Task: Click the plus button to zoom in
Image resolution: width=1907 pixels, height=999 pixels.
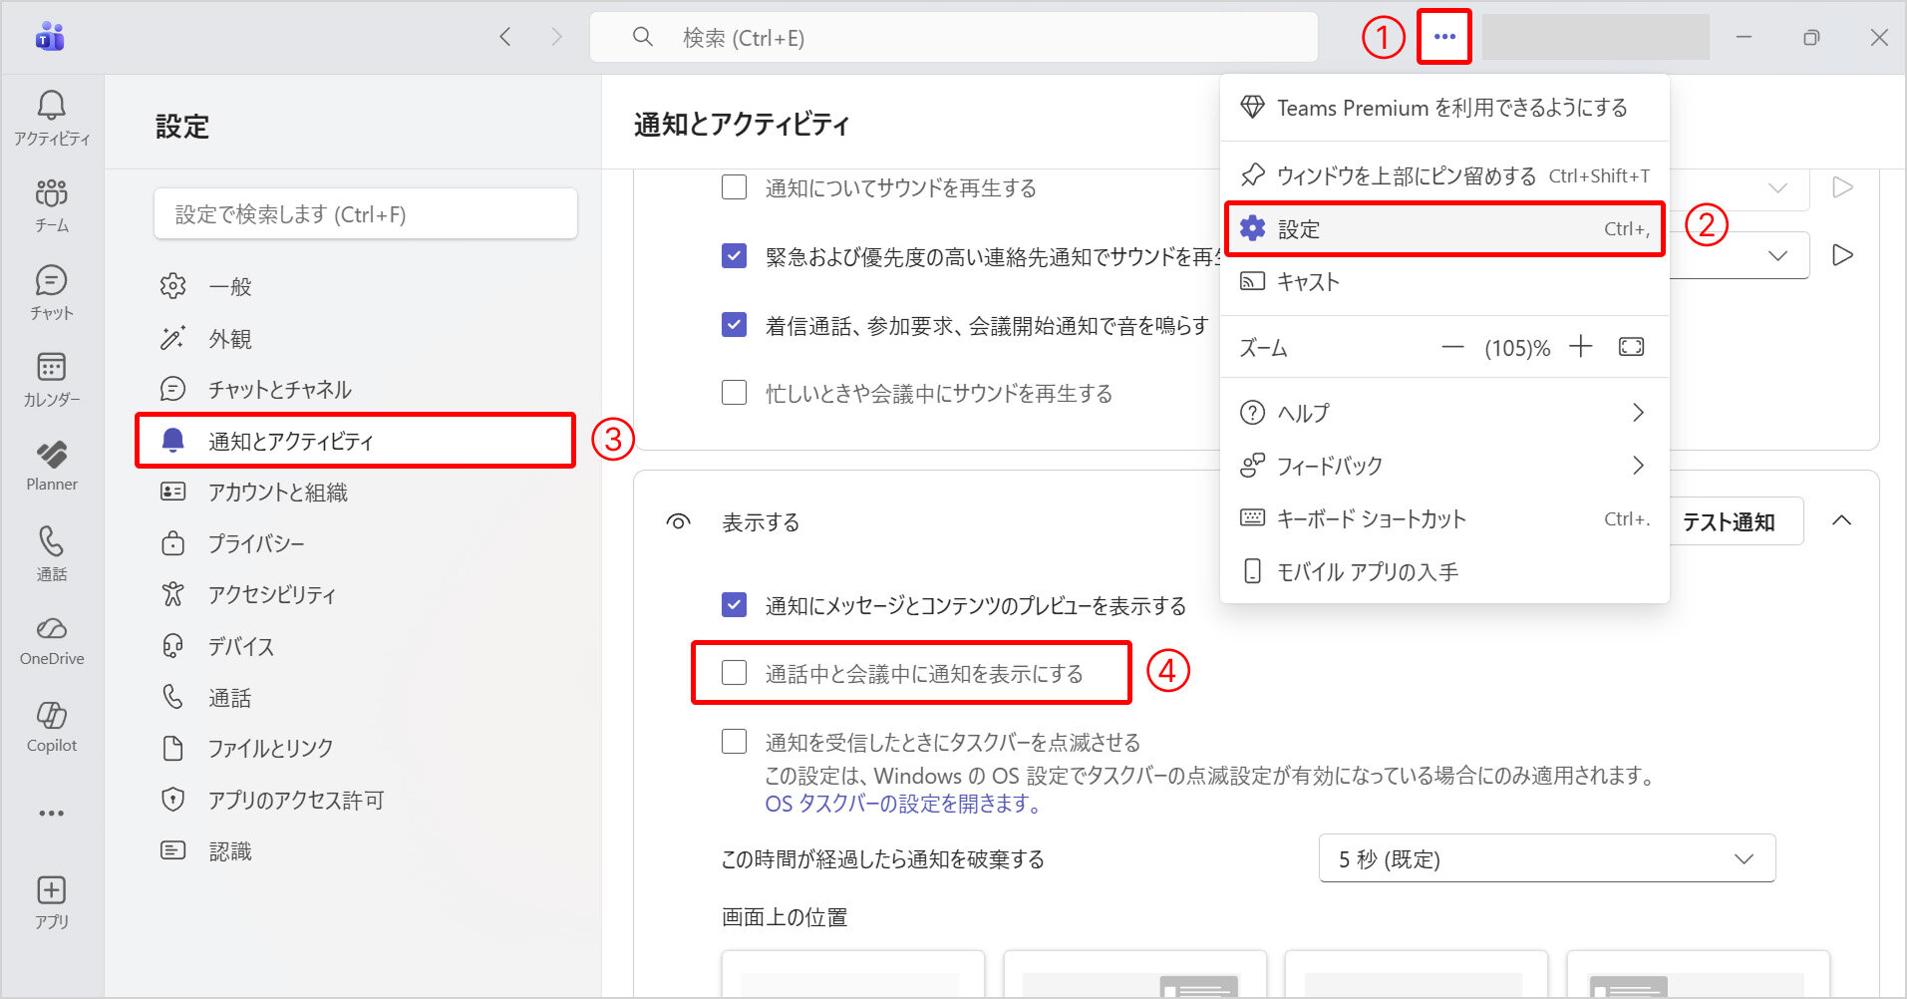Action: point(1580,347)
